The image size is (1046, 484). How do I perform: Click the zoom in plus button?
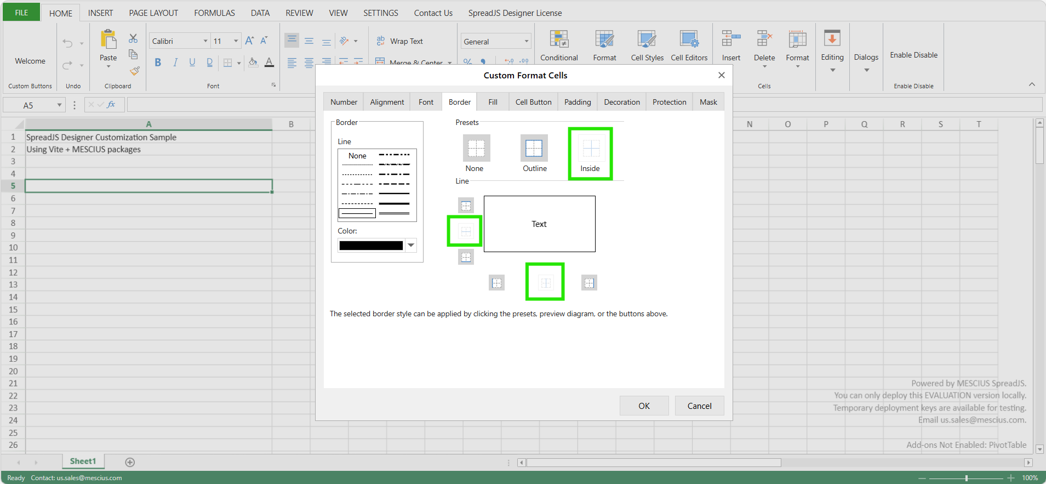click(1011, 478)
